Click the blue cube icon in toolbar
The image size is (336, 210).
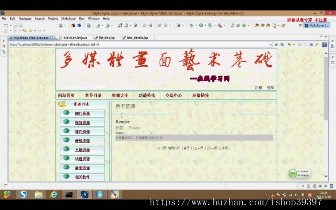pos(79,25)
